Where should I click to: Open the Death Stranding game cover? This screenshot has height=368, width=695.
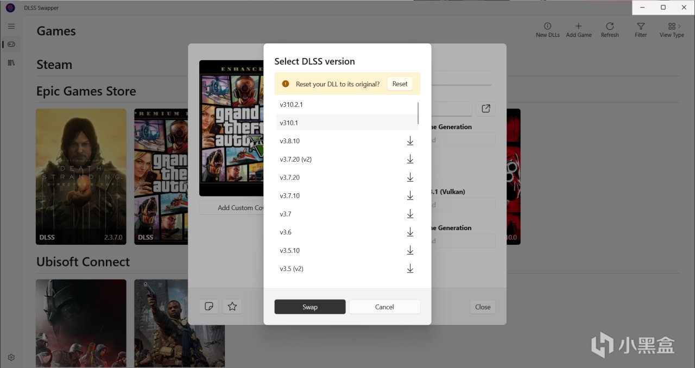tap(81, 176)
